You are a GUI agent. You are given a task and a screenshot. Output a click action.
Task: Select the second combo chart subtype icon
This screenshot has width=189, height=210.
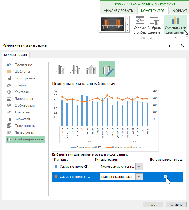point(75,69)
